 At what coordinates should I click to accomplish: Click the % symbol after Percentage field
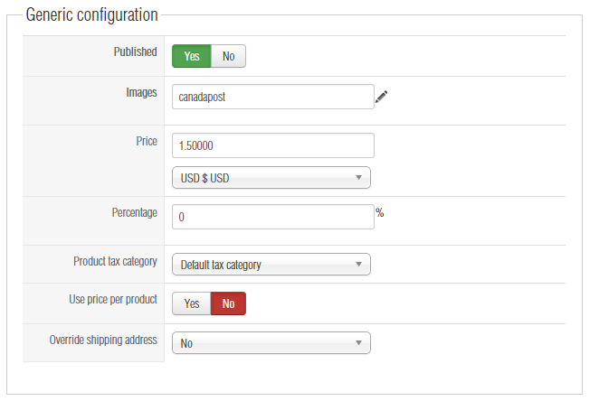380,213
